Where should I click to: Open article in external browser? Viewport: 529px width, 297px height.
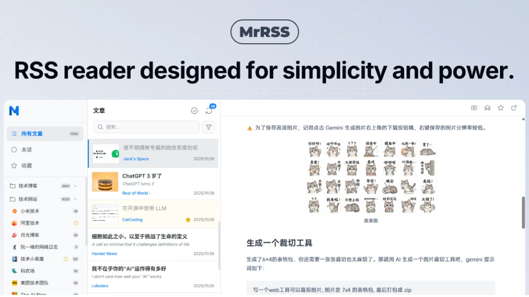513,108
